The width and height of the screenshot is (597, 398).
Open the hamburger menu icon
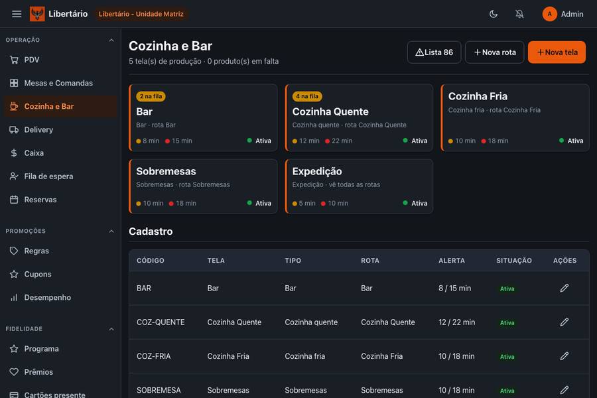click(x=17, y=14)
